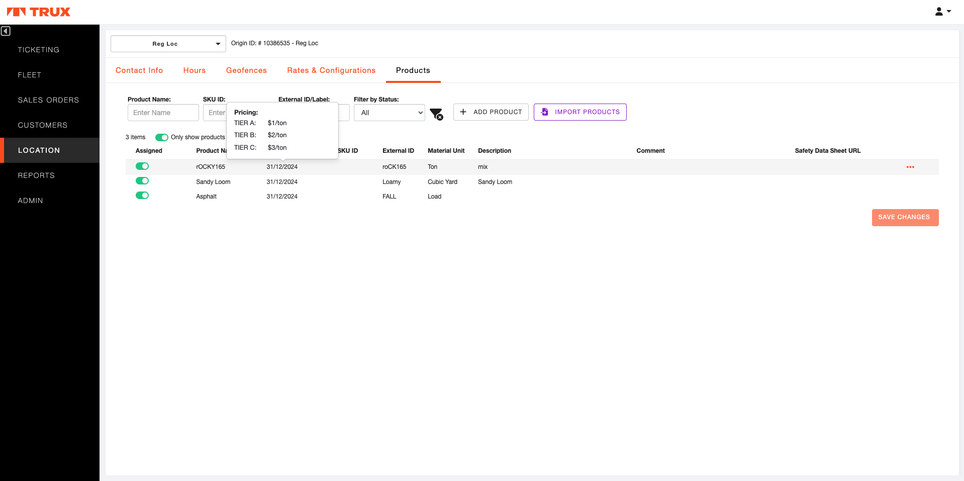Focus the Product Name input field
The width and height of the screenshot is (964, 481).
click(x=163, y=113)
